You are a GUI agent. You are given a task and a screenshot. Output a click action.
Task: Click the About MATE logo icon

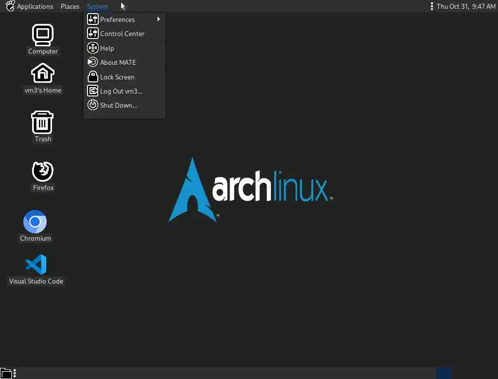[x=93, y=62]
